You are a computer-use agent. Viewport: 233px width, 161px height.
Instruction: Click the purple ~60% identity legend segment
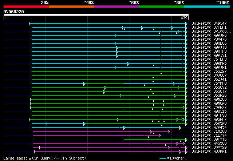(x=116, y=7)
